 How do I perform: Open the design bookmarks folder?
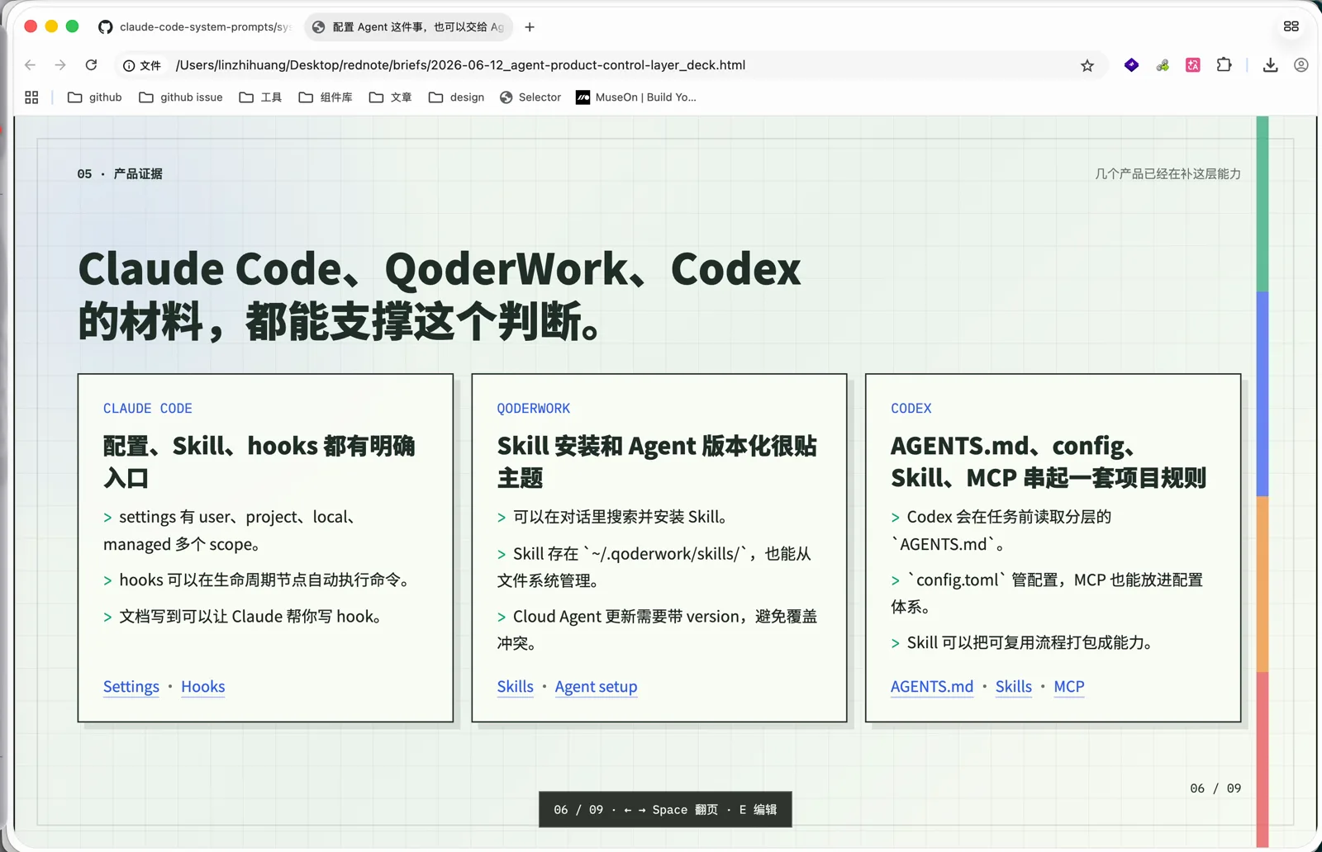tap(456, 97)
